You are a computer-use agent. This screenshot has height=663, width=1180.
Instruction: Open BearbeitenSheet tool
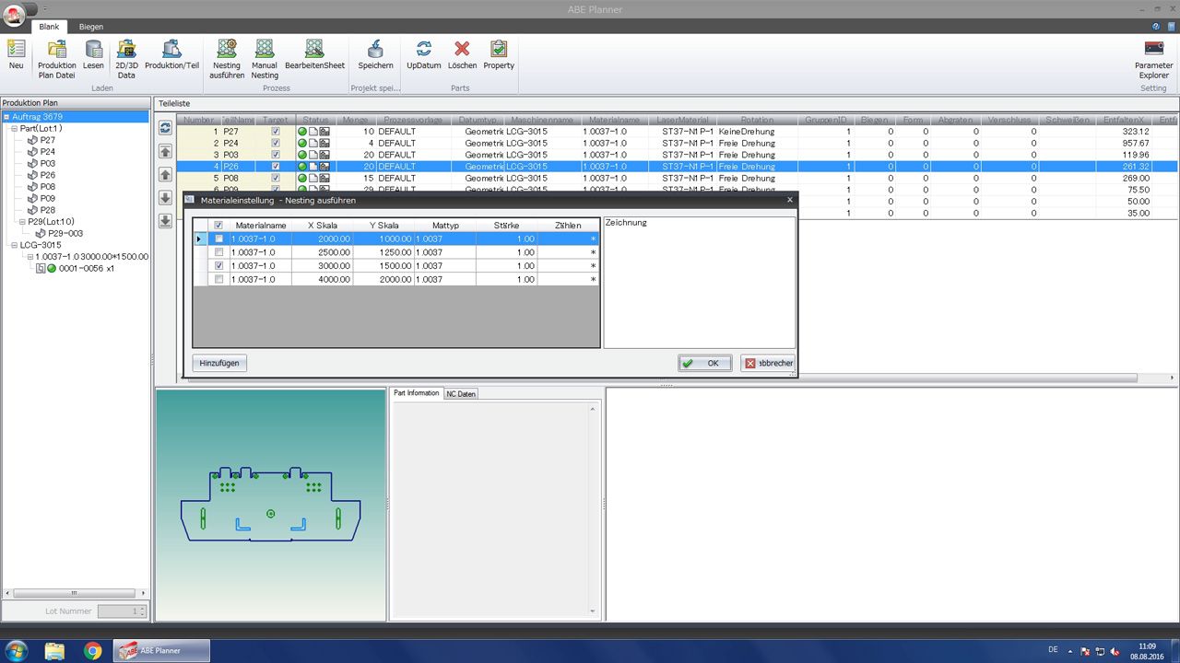pyautogui.click(x=314, y=54)
